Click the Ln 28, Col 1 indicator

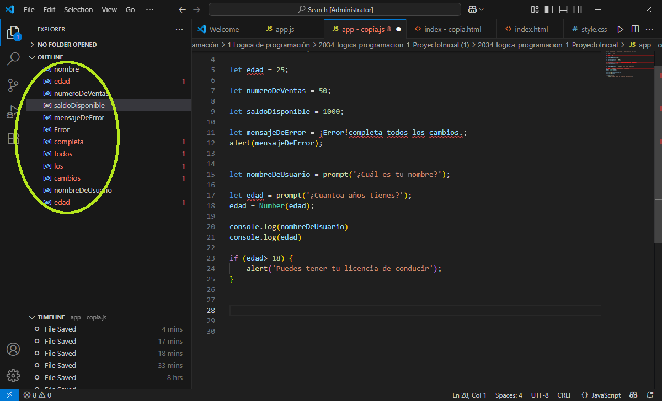point(469,395)
